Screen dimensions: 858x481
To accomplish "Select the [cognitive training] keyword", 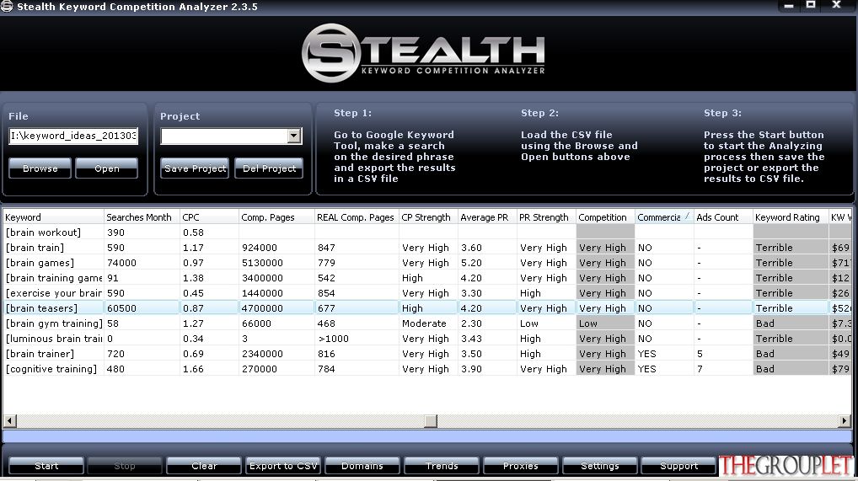I will tap(51, 369).
